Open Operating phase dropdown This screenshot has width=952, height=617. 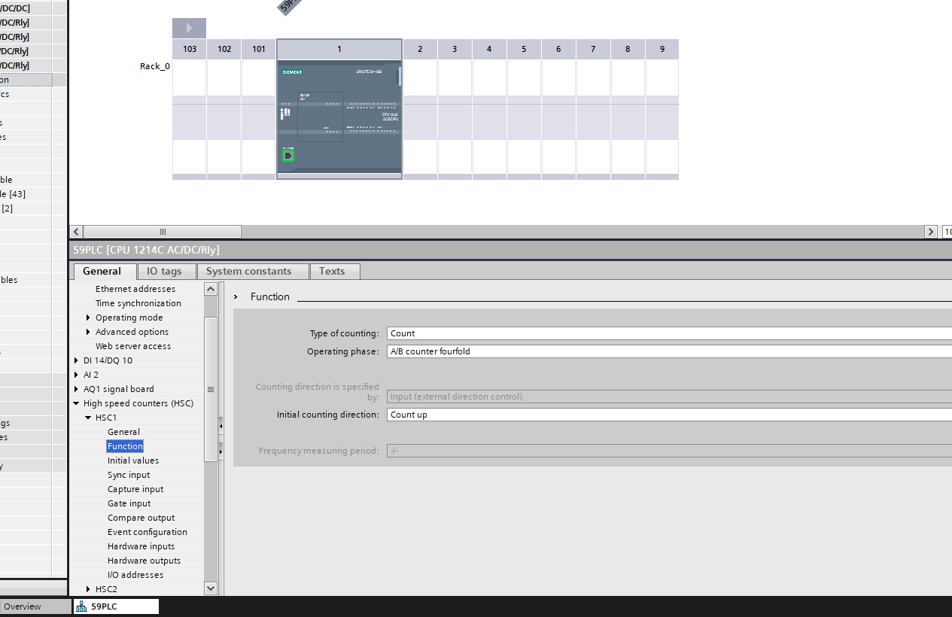point(669,351)
